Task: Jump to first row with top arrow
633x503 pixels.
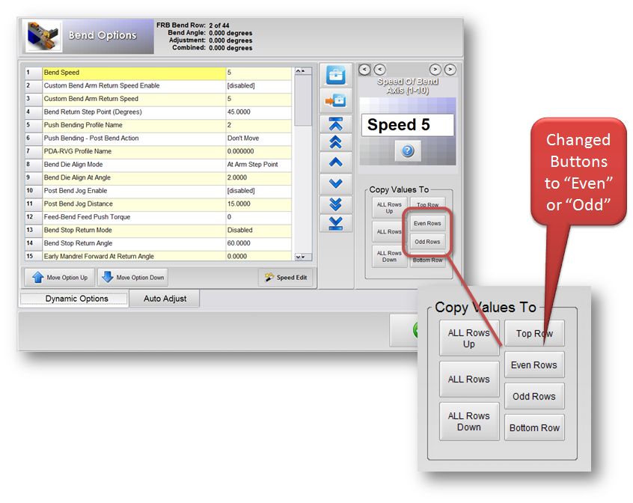Action: pos(336,123)
